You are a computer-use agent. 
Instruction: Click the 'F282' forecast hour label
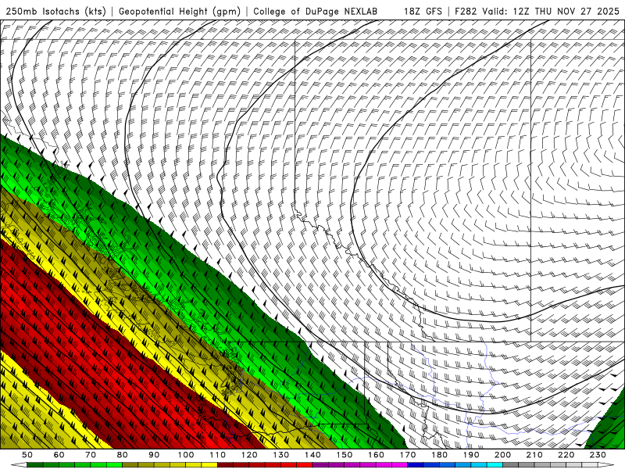(x=466, y=11)
